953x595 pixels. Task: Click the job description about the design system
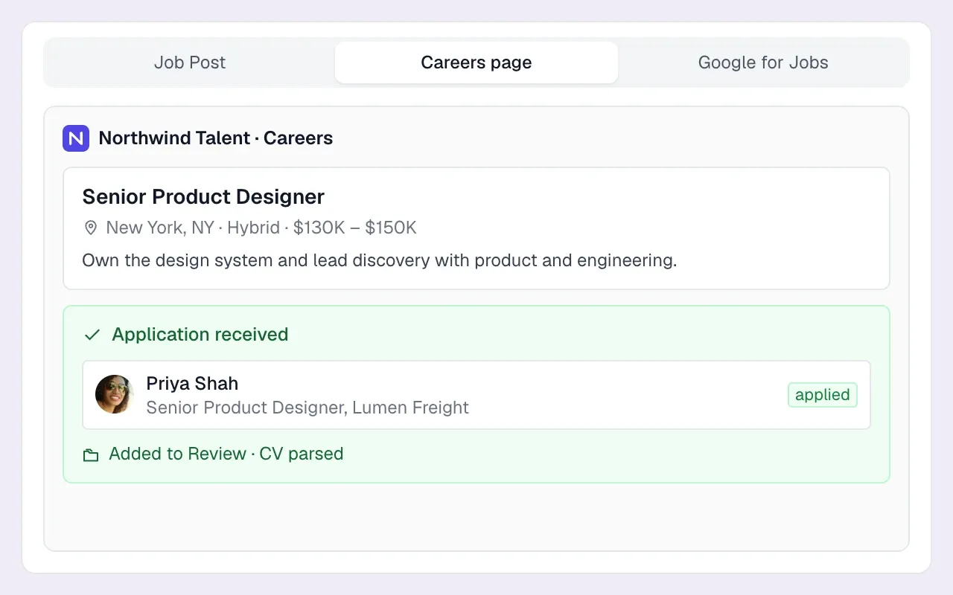(x=380, y=260)
